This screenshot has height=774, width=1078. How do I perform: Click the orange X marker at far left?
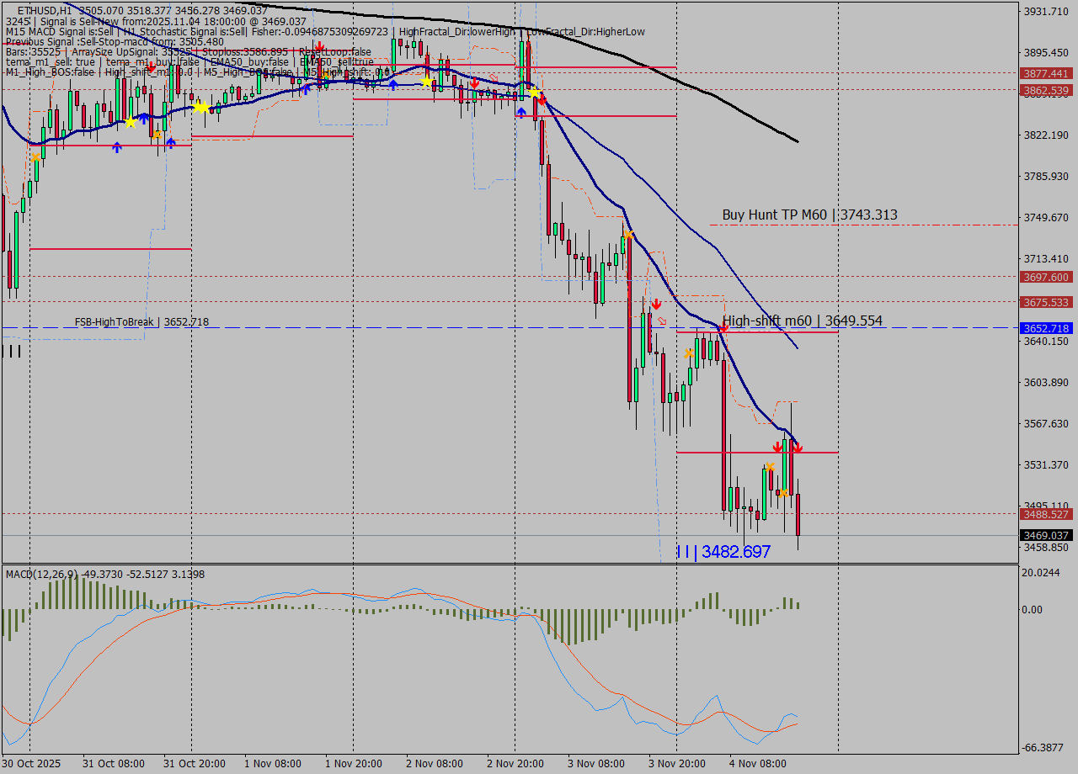click(35, 156)
